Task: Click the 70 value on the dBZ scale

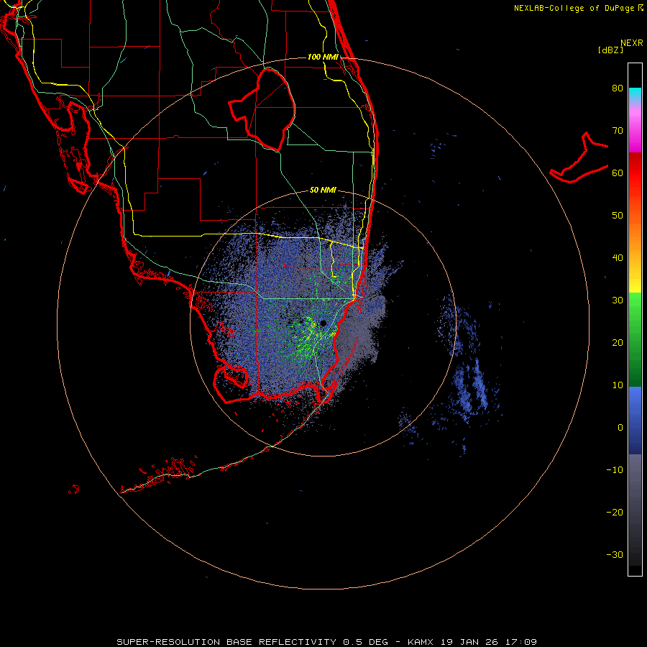Action: coord(618,131)
